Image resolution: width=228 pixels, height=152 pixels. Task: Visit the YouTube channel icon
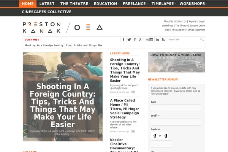click(x=149, y=40)
